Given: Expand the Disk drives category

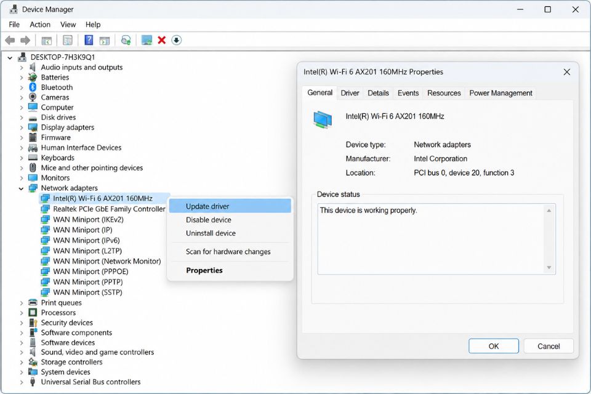Looking at the screenshot, I should coord(22,118).
